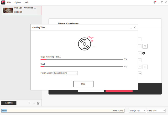Move title down with the arrow icon
Image resolution: width=168 pixels, height=115 pixels.
[x=34, y=103]
